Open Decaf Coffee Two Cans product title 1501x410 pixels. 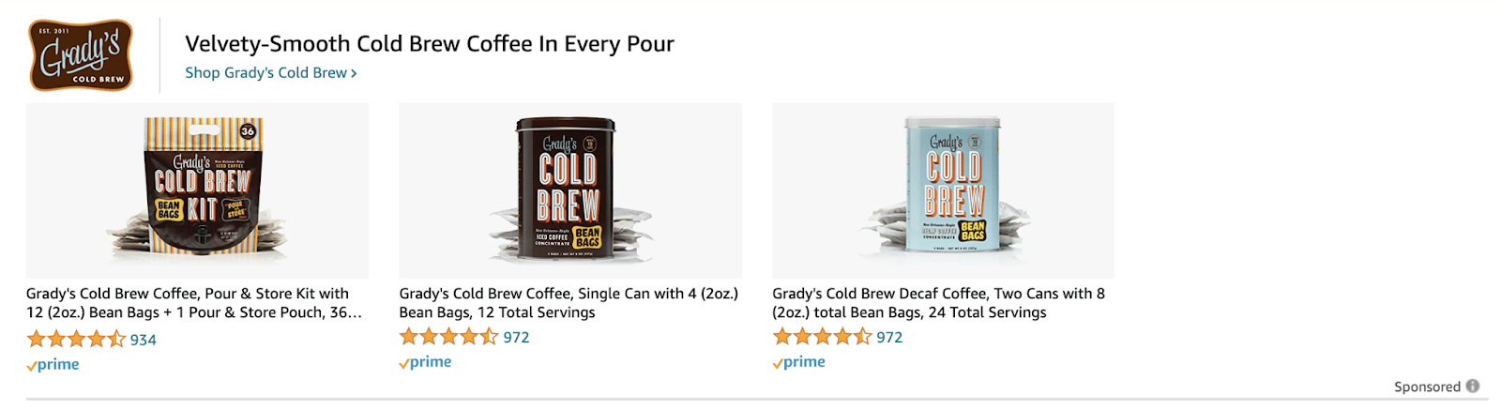[938, 303]
